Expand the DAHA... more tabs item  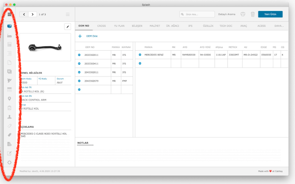(x=279, y=26)
